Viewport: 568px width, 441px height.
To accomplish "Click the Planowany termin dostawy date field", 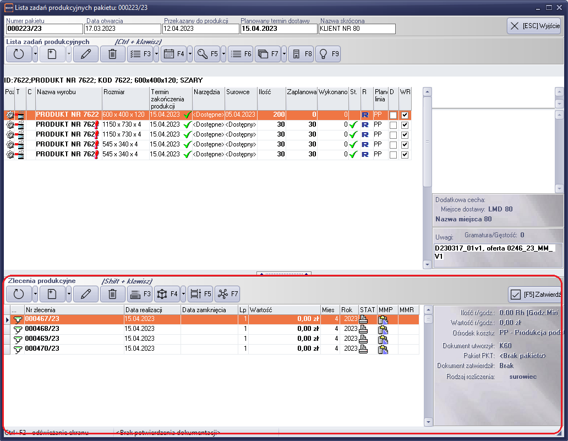I will click(278, 29).
